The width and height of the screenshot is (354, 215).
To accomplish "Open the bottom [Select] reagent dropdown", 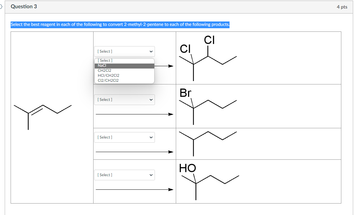I will 124,175.
